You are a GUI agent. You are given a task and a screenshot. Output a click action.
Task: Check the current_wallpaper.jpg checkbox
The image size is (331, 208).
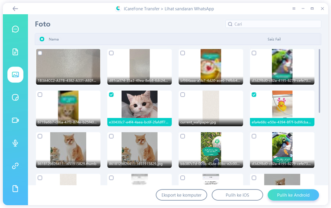click(183, 95)
